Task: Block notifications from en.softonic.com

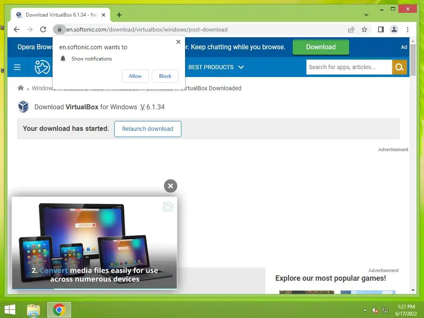Action: (165, 76)
